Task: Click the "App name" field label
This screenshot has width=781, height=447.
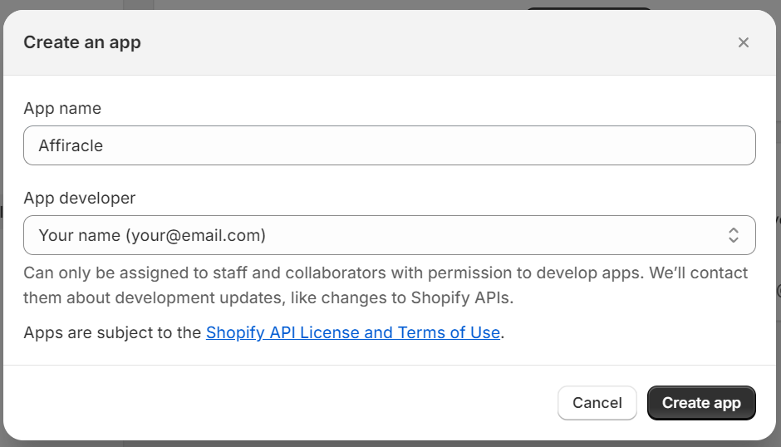Action: 62,108
